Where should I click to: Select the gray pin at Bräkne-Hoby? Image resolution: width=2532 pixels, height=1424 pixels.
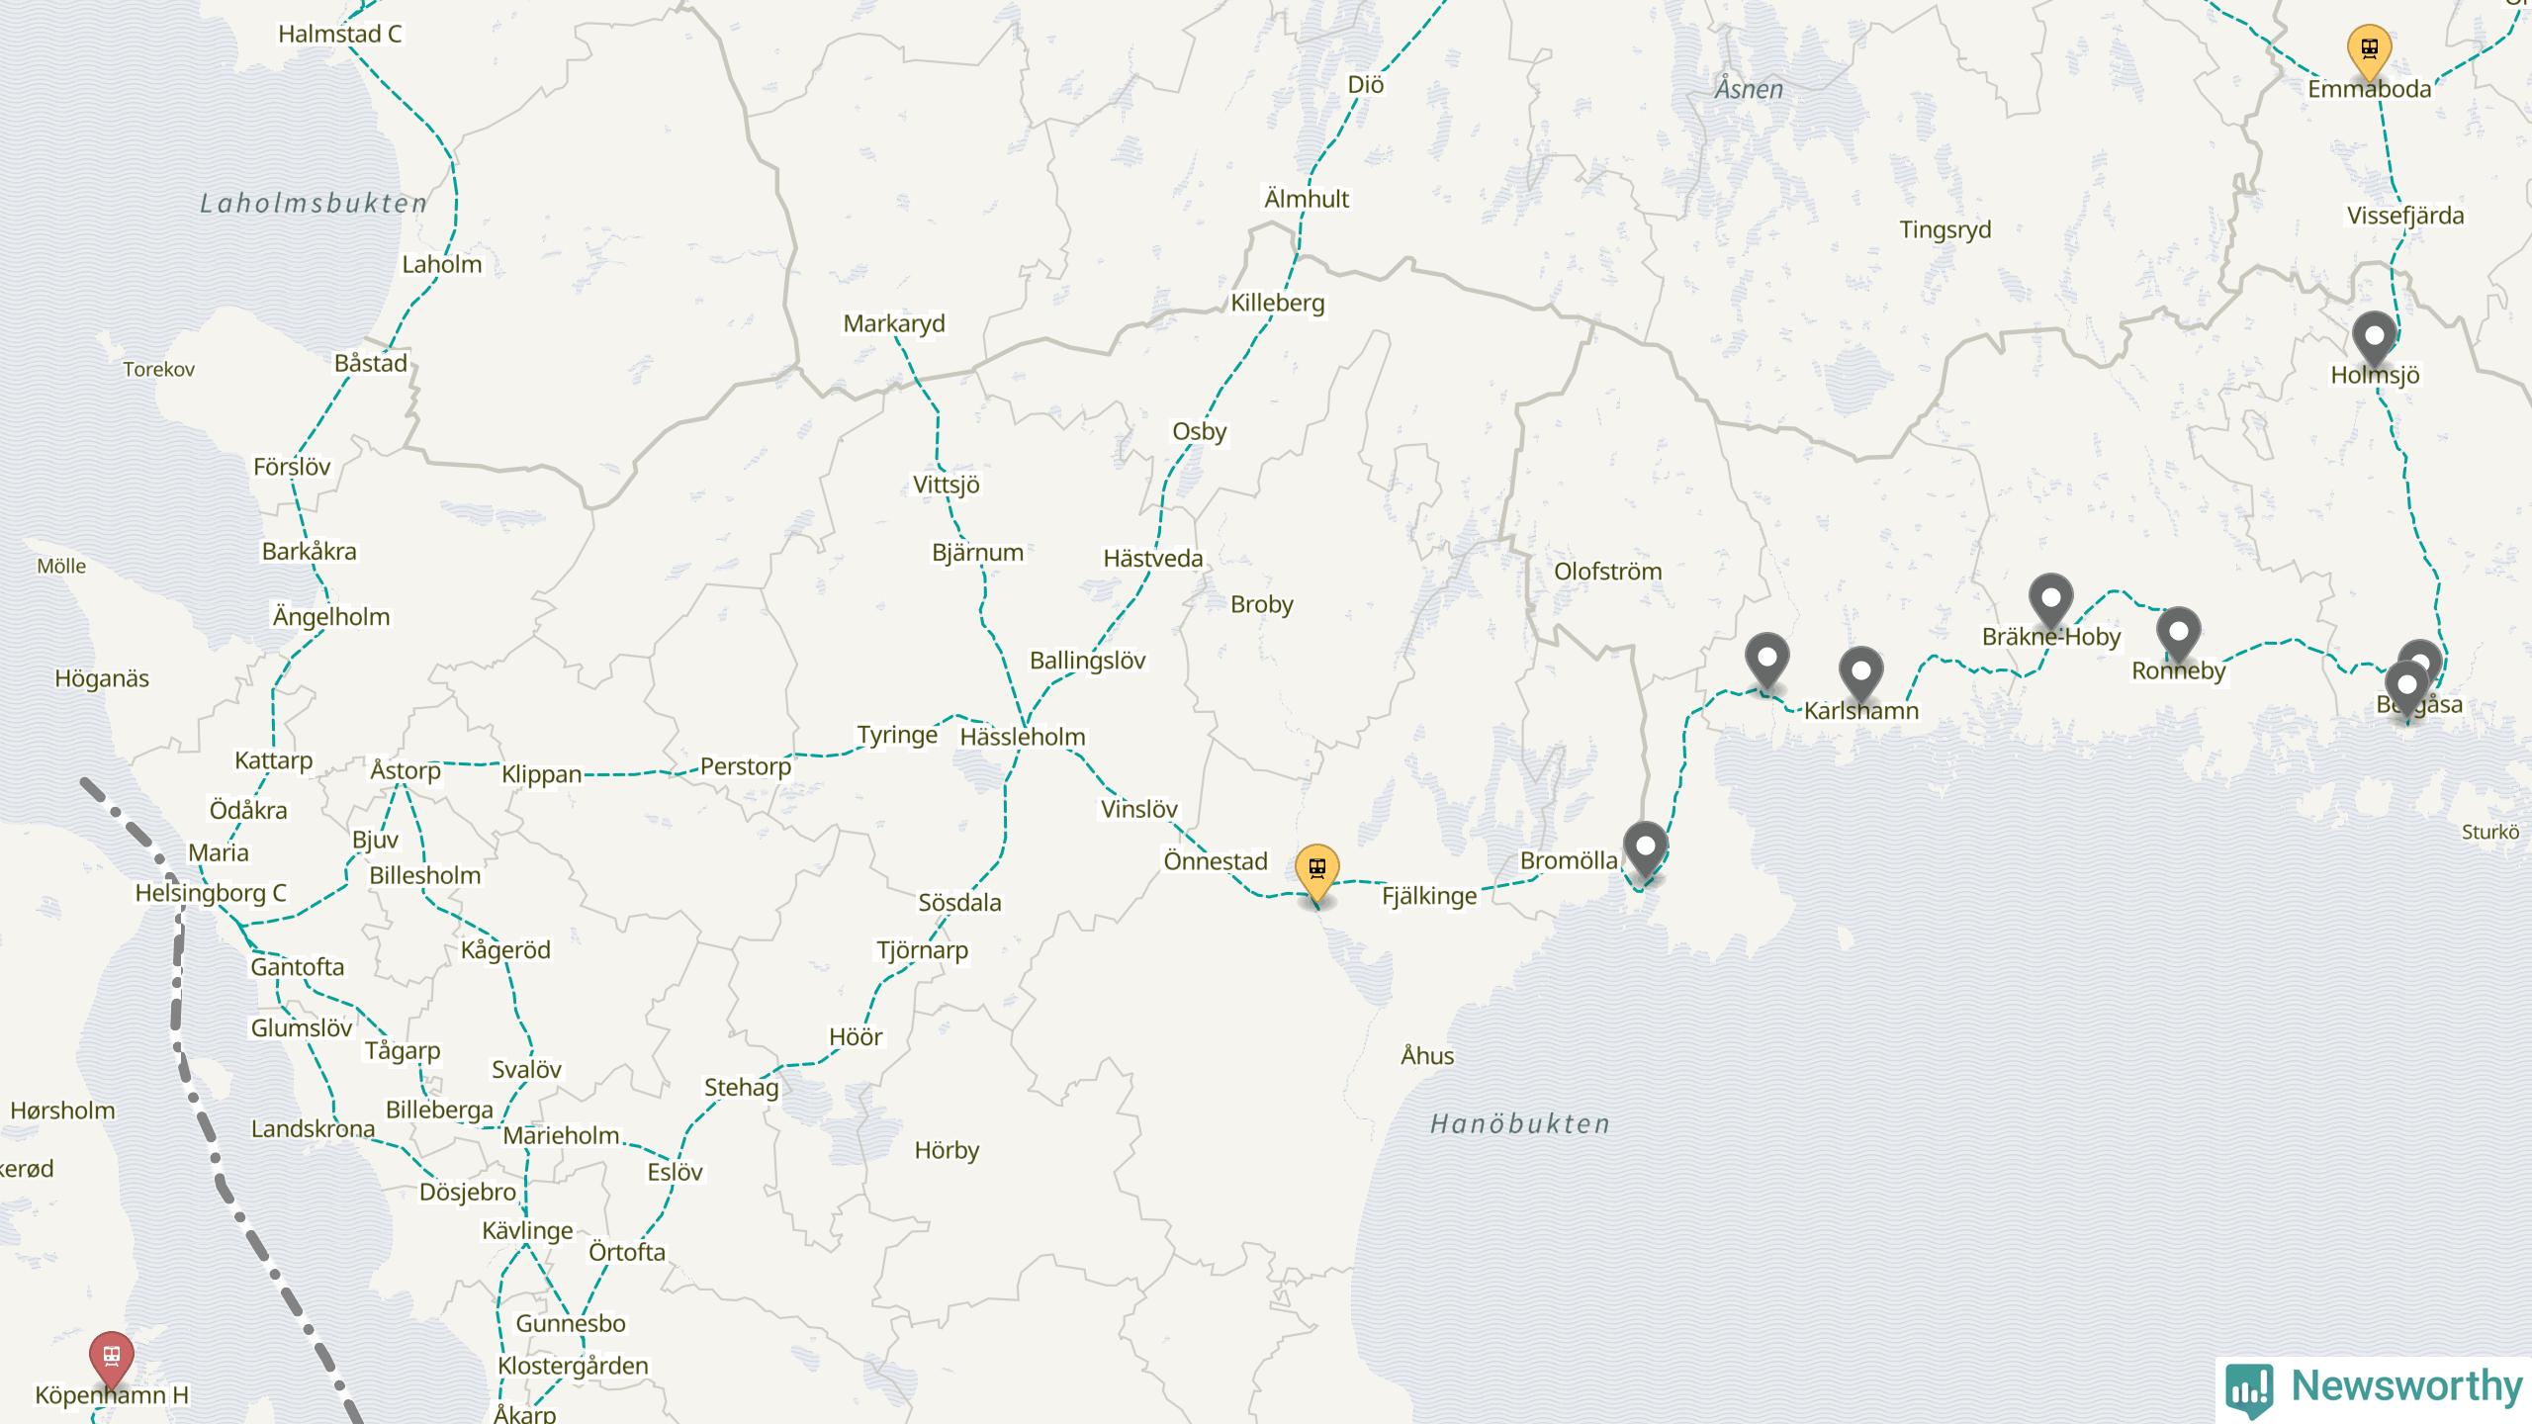[x=2050, y=599]
